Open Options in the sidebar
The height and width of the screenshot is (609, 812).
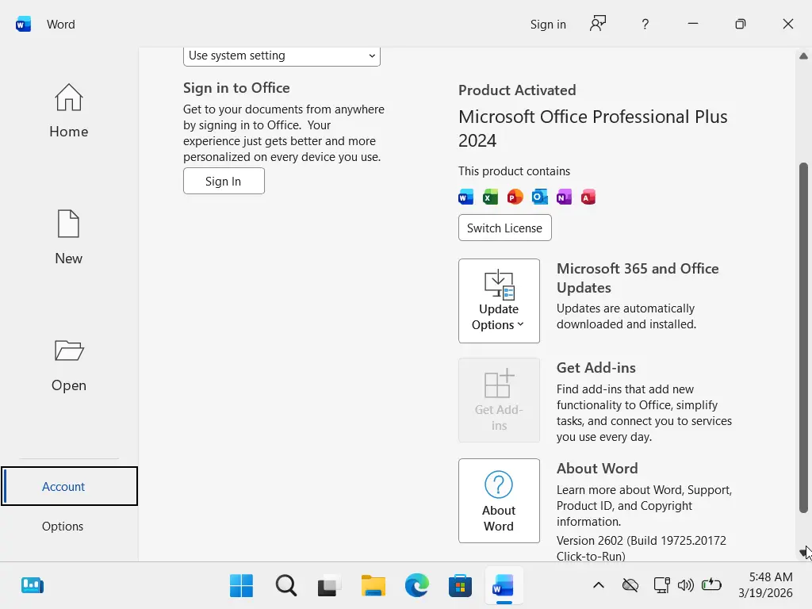point(63,527)
